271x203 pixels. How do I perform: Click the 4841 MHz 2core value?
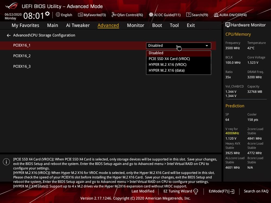[254, 138]
